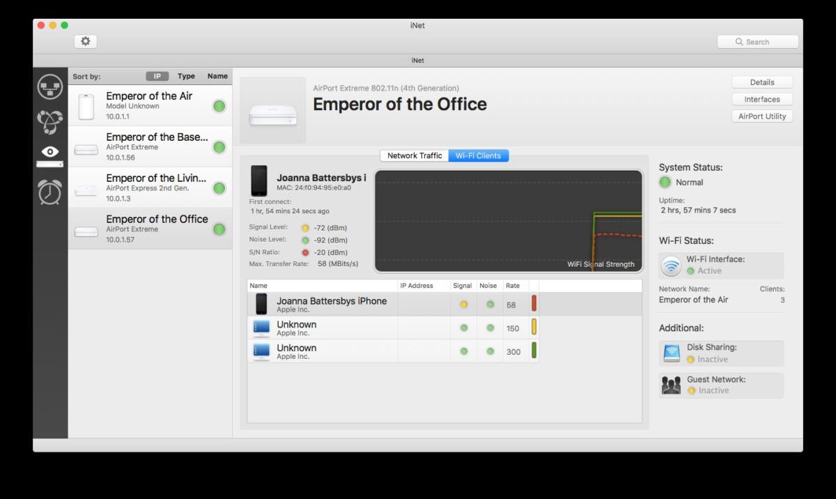Click the Noise column header

click(490, 286)
